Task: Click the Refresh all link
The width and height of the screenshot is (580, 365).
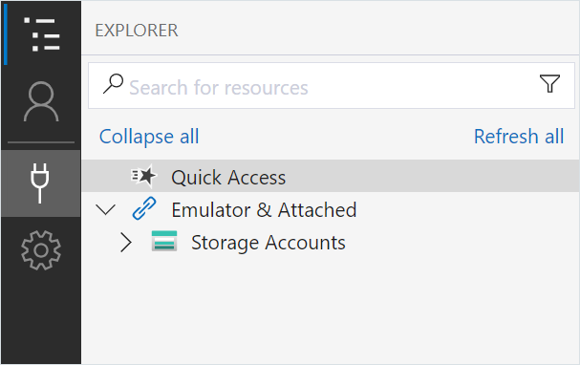Action: [x=519, y=137]
